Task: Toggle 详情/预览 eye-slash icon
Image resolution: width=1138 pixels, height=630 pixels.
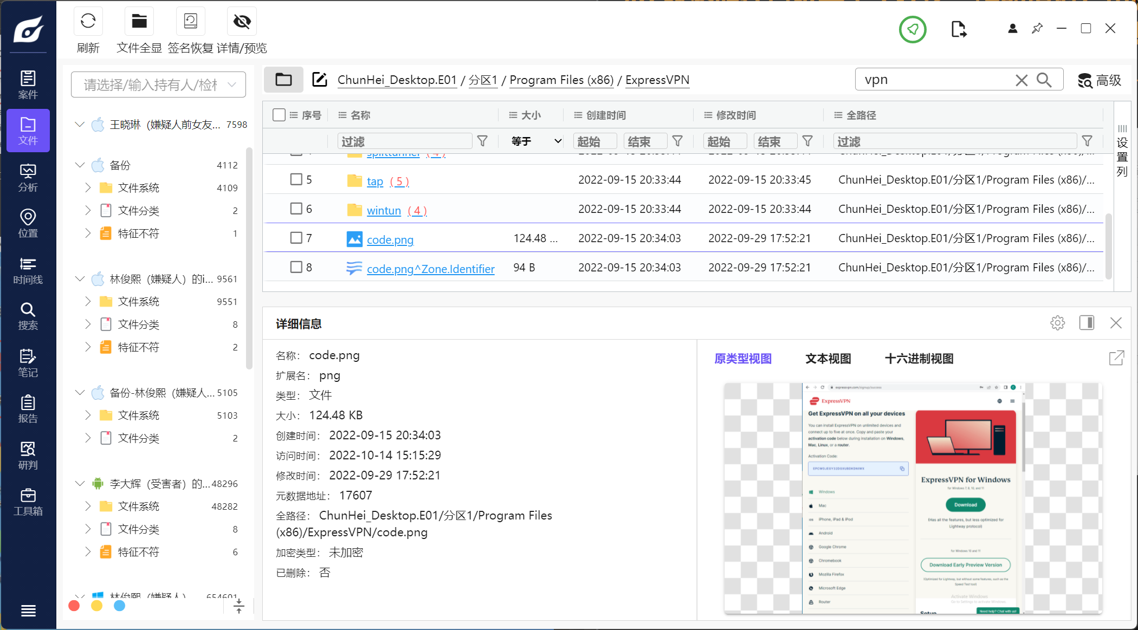Action: (x=242, y=22)
